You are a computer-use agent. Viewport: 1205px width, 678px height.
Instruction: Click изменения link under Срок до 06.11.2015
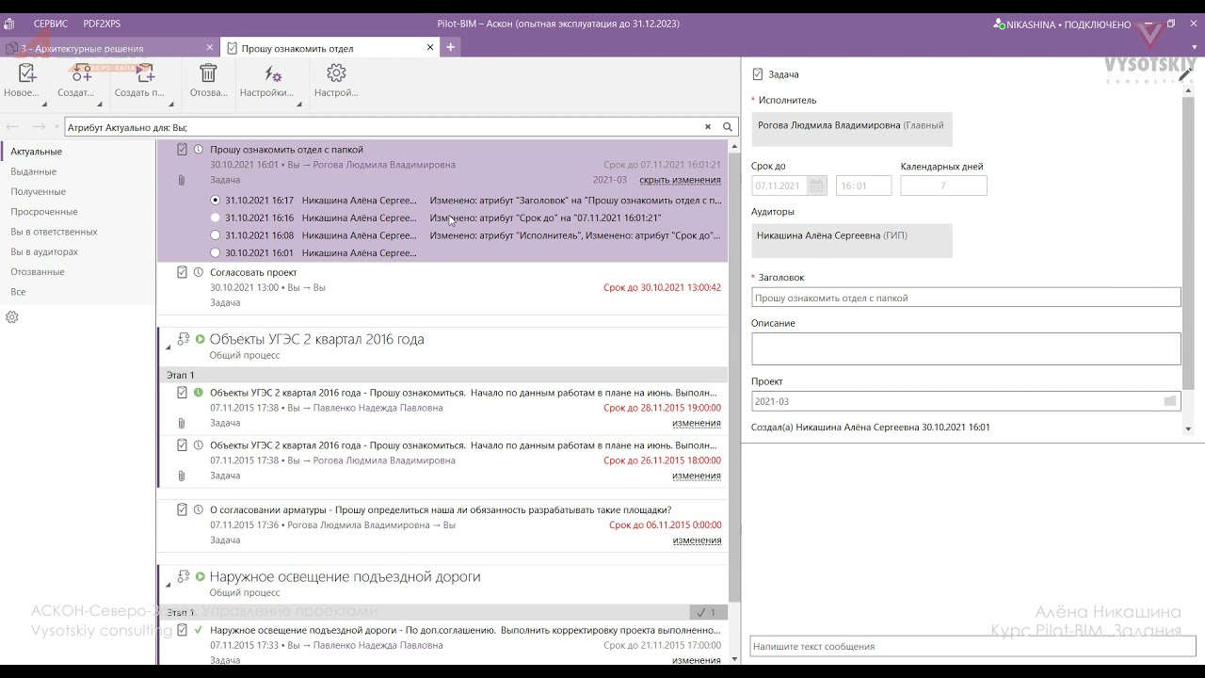[x=697, y=540]
